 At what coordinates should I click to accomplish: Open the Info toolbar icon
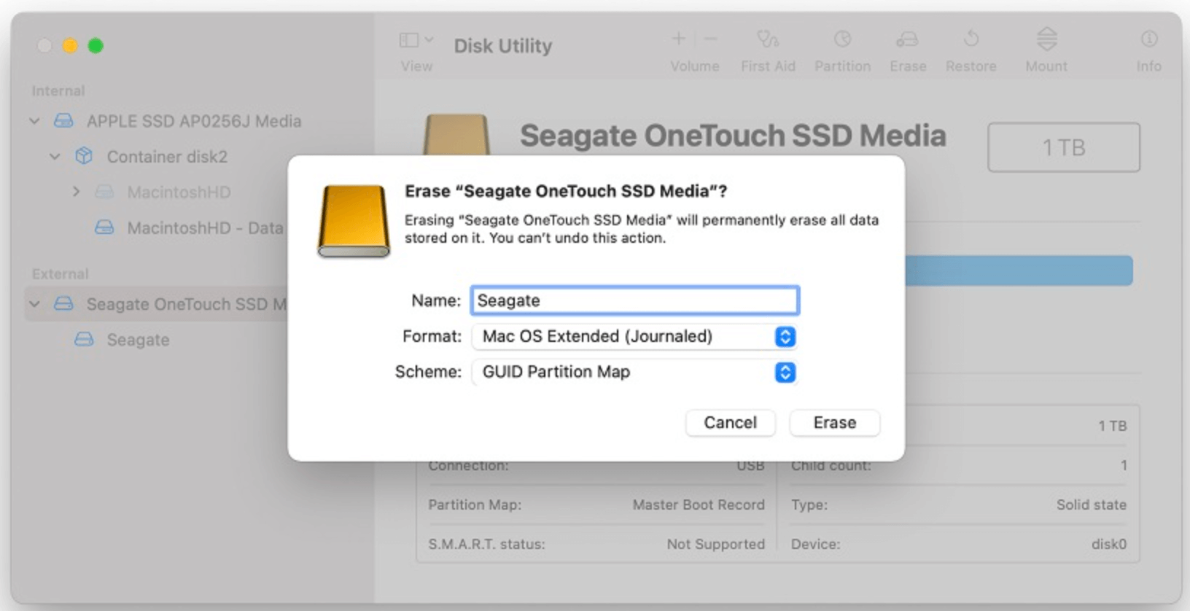pos(1148,39)
